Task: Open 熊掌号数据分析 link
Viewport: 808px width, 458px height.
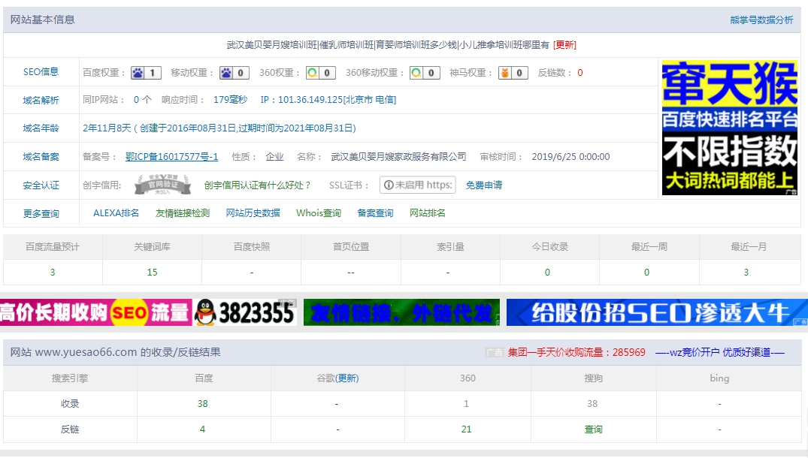Action: point(761,20)
